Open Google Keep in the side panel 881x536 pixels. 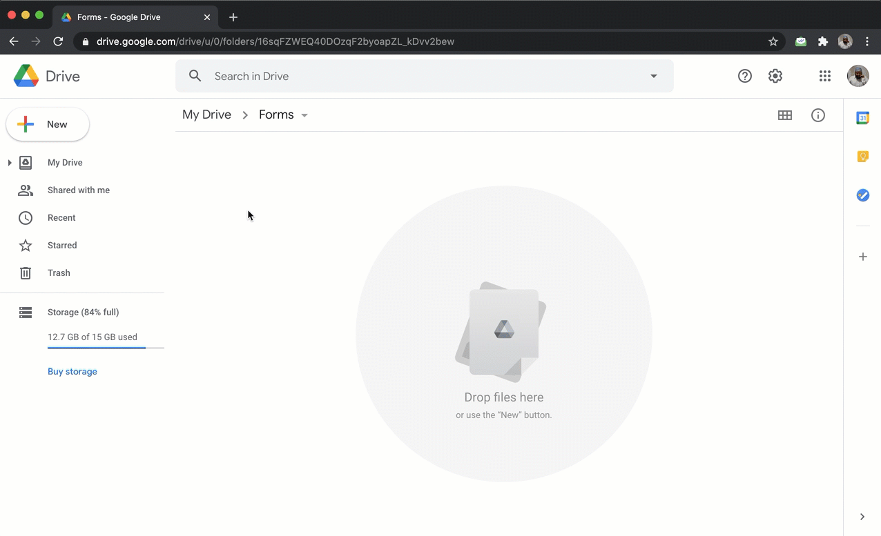(862, 157)
